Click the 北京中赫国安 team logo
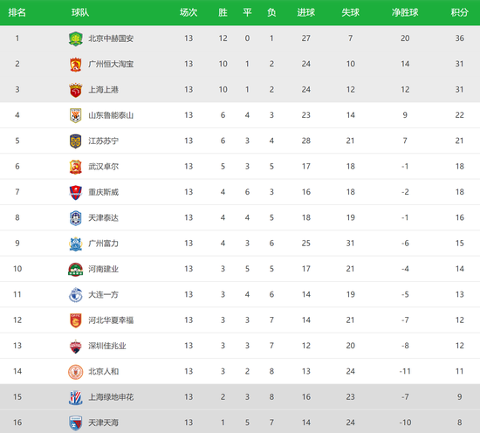Image resolution: width=480 pixels, height=433 pixels. pyautogui.click(x=75, y=38)
